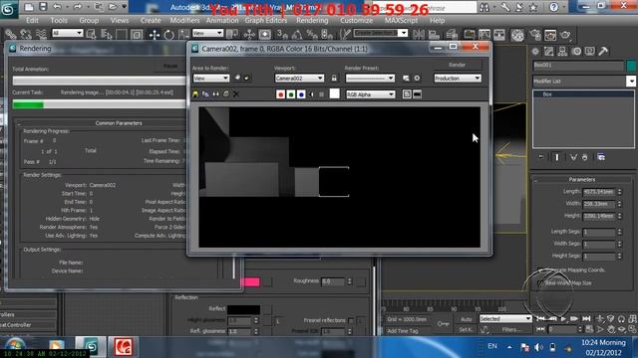Open the Modify command panel tab
The height and width of the screenshot is (358, 638).
[549, 51]
